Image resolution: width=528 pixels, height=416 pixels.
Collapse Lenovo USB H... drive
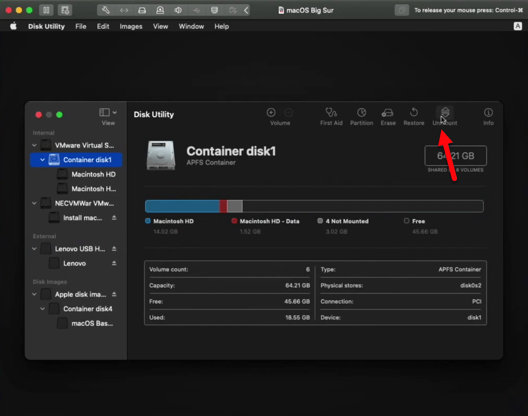tap(34, 249)
